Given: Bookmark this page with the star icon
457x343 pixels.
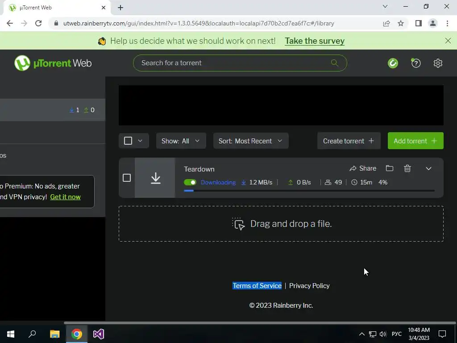Looking at the screenshot, I should 401,23.
